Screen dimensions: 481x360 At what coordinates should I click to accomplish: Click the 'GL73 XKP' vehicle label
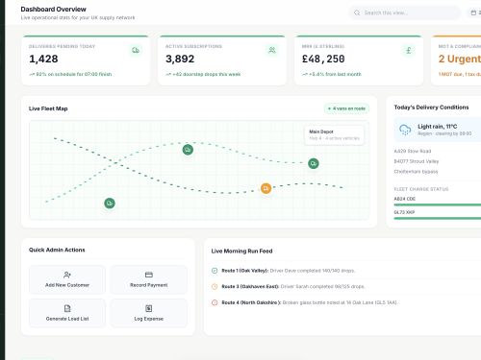pyautogui.click(x=404, y=212)
